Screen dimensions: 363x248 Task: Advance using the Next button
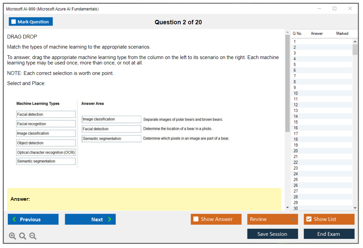(x=90, y=219)
